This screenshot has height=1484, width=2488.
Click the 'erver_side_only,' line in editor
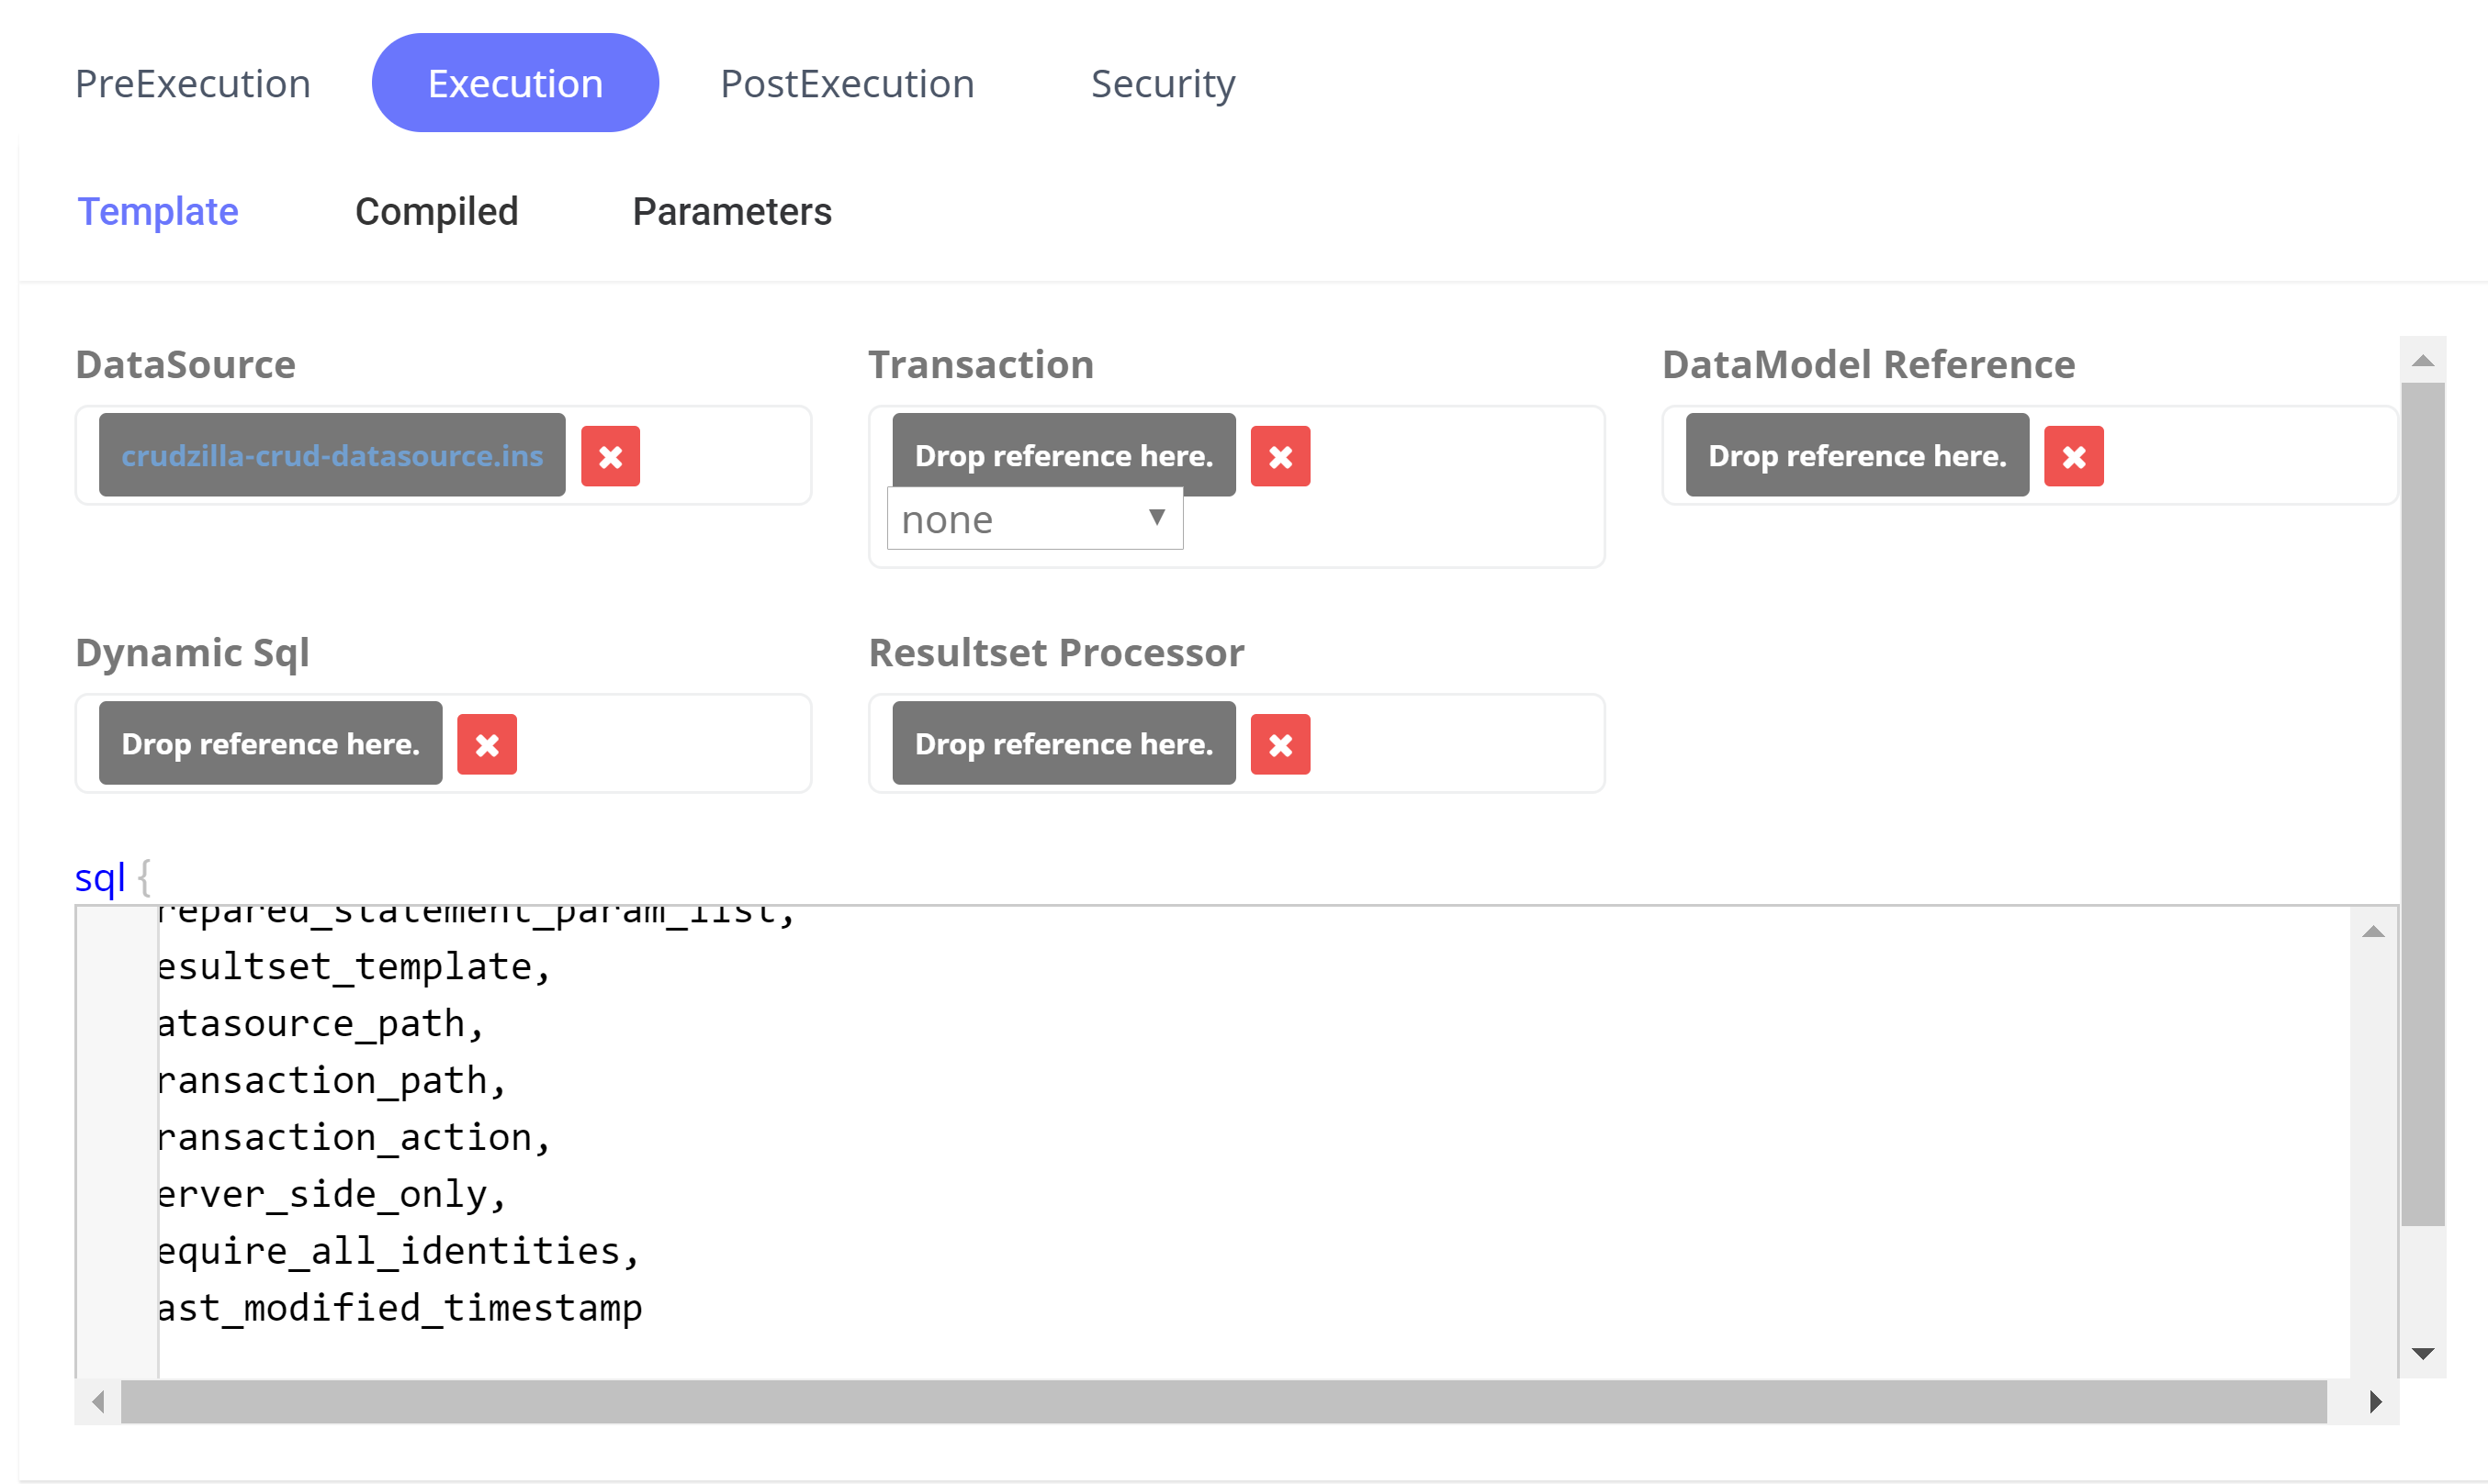click(332, 1195)
